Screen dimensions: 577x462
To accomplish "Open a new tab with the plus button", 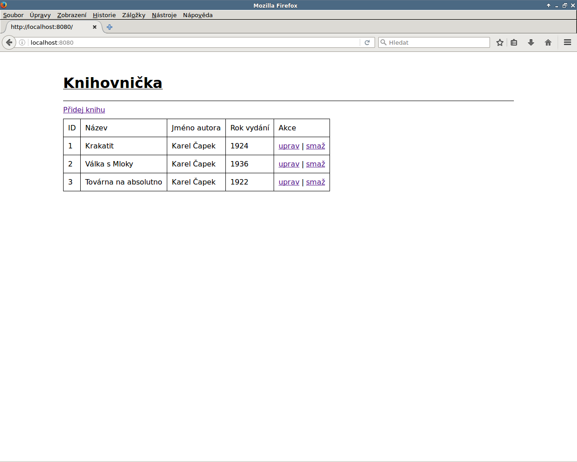I will (110, 27).
